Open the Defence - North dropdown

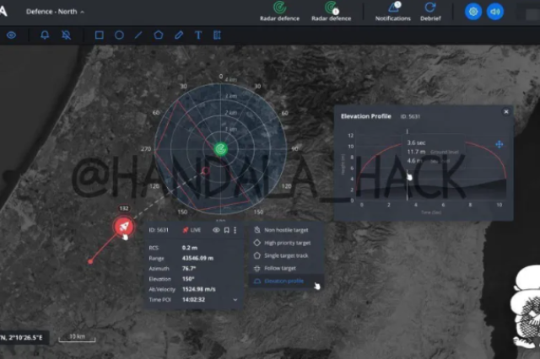(x=55, y=12)
